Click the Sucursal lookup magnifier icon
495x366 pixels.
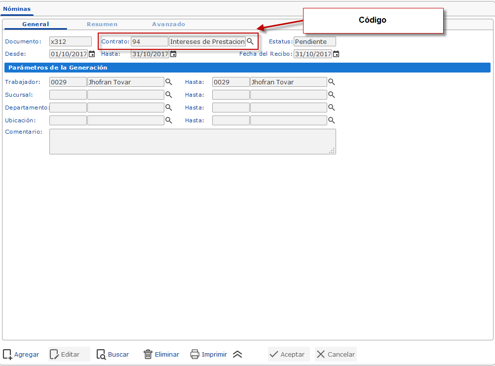coord(168,95)
